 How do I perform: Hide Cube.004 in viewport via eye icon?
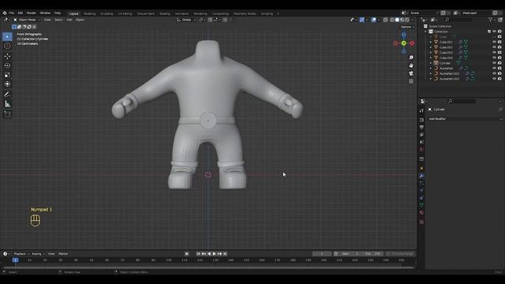(x=494, y=58)
